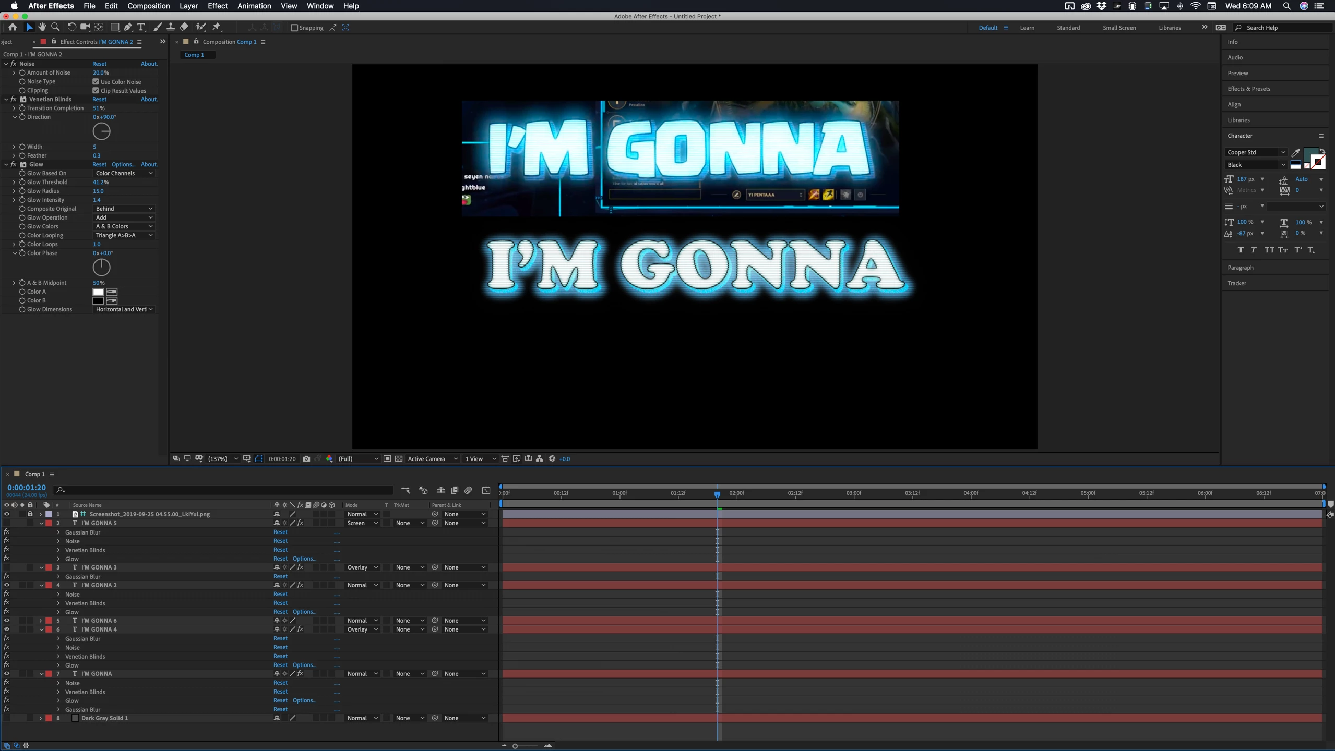Uncheck Use Color Noise checkbox
1335x751 pixels.
pyautogui.click(x=96, y=81)
